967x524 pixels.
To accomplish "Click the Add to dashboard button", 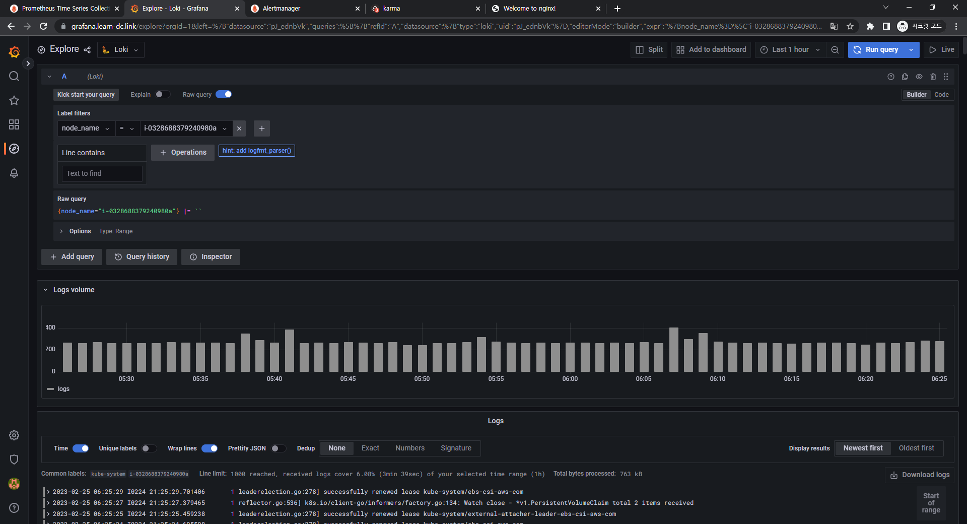I will (x=711, y=49).
